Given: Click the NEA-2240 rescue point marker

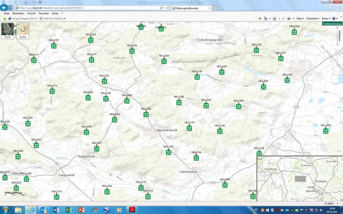Looking at the screenshot, I should (x=256, y=50).
